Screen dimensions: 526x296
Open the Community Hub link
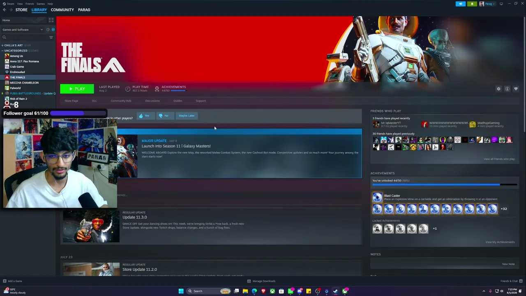click(x=121, y=101)
